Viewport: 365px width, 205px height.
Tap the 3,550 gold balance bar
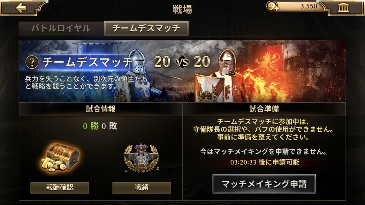coord(296,6)
